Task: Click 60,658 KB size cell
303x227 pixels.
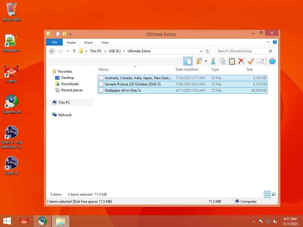Action: tap(259, 90)
